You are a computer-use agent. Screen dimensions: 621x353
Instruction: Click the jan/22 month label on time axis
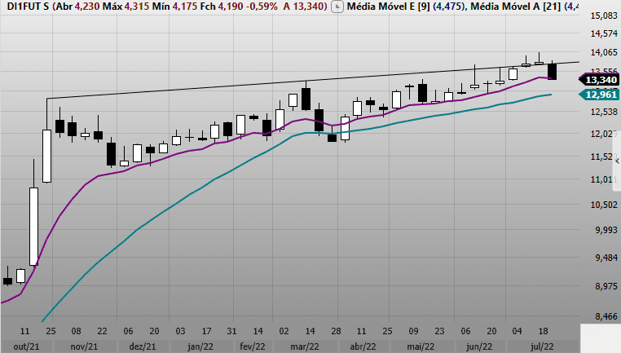[200, 346]
